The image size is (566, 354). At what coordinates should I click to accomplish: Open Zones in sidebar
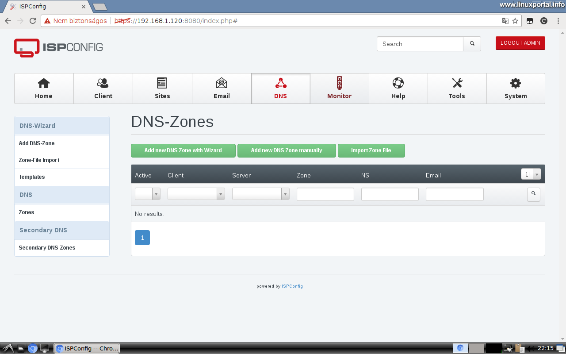pyautogui.click(x=62, y=212)
